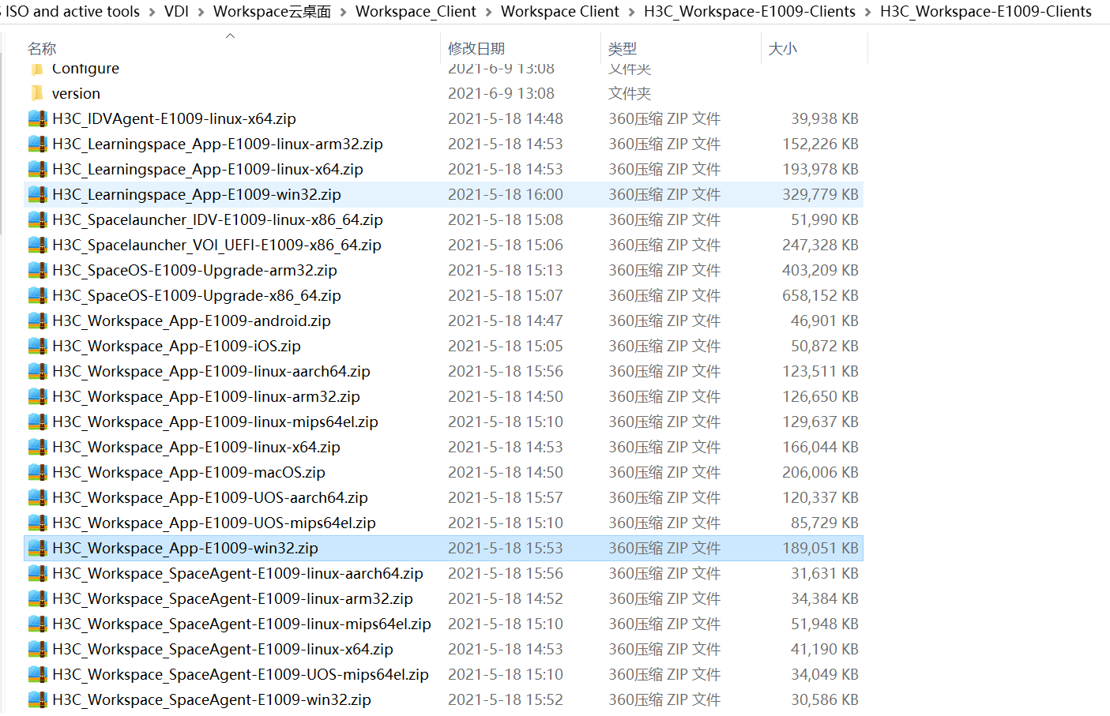
Task: Expand the chevron after Workspace云桌面
Action: click(x=343, y=12)
